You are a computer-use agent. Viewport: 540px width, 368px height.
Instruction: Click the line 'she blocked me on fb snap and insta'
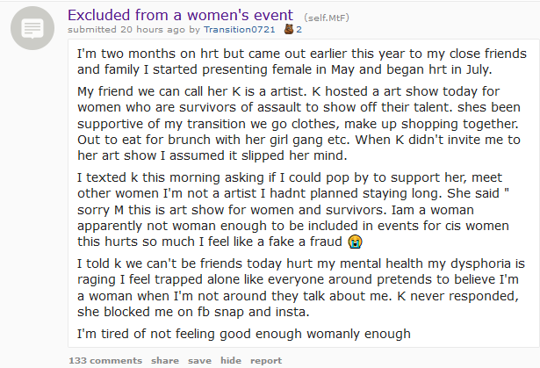point(193,312)
